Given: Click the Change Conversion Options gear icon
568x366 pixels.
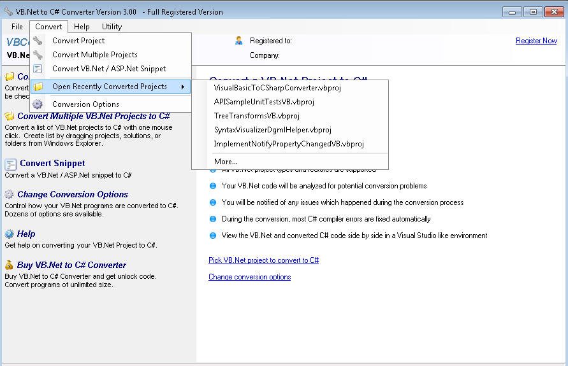Looking at the screenshot, I should tap(9, 195).
